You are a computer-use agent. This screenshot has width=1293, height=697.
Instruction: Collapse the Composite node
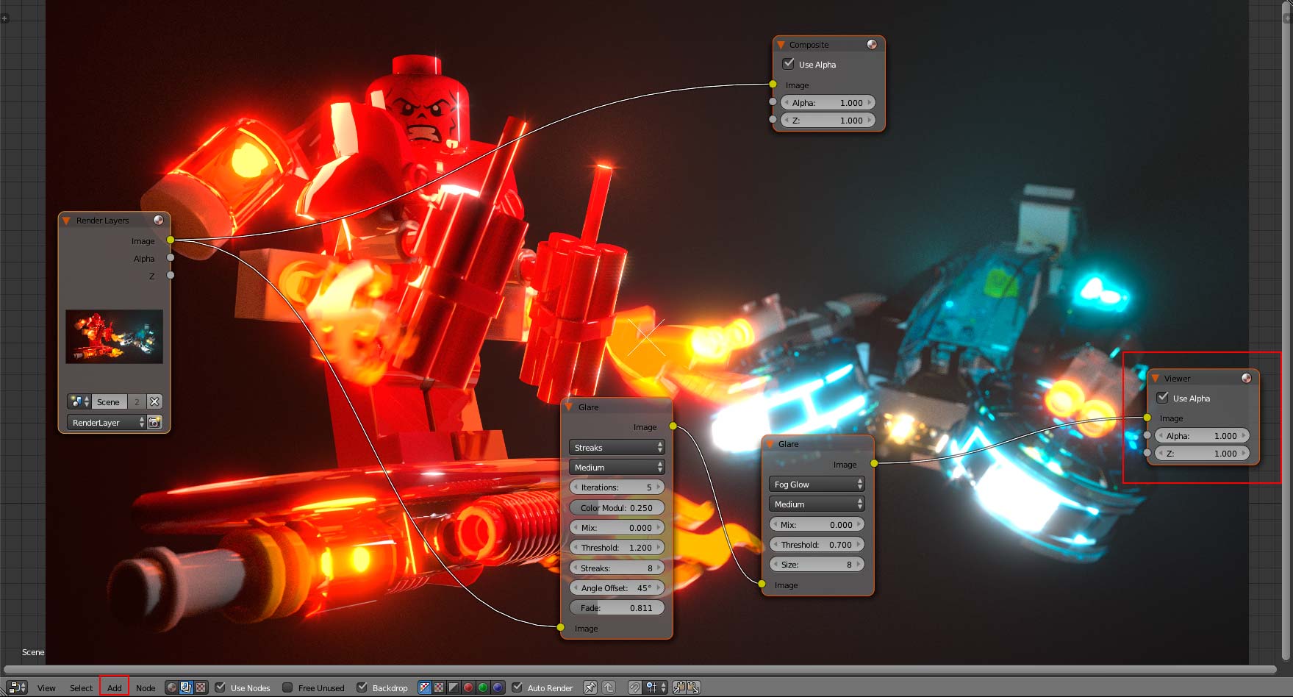point(781,45)
